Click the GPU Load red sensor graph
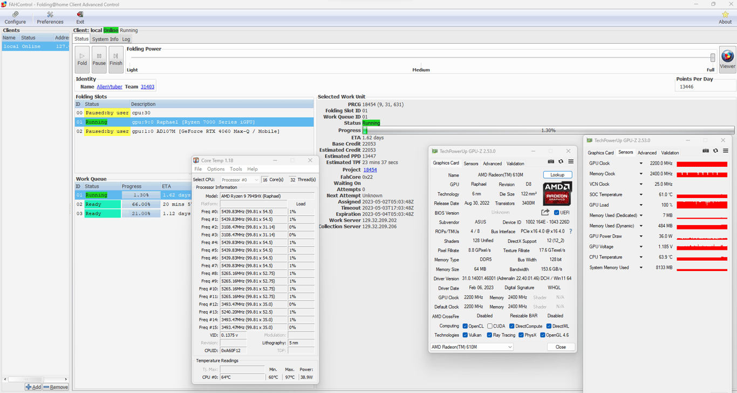 702,205
